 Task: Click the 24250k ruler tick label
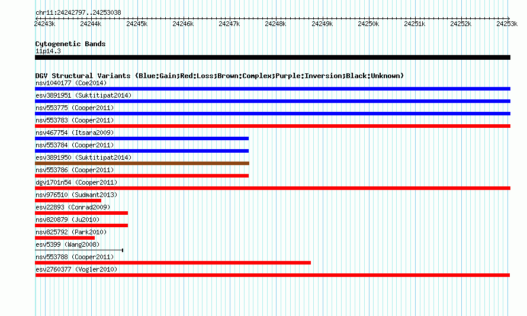tap(368, 24)
